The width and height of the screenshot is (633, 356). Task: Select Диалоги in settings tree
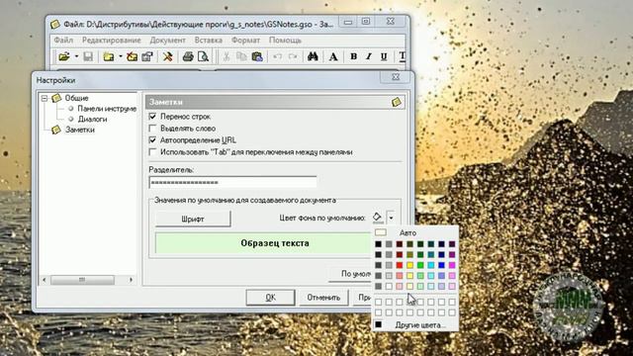(92, 119)
